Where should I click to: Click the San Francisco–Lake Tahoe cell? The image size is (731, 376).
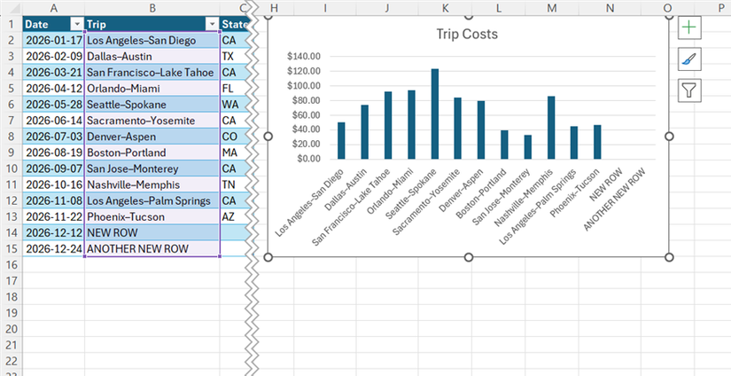click(x=152, y=73)
